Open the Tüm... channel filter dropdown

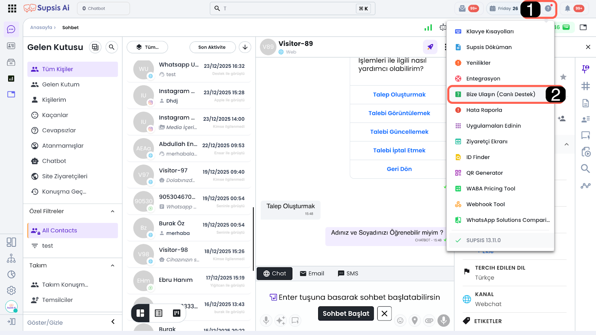[147, 47]
